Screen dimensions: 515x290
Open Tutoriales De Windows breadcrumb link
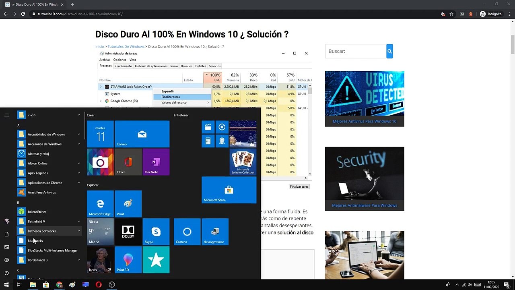pos(126,47)
